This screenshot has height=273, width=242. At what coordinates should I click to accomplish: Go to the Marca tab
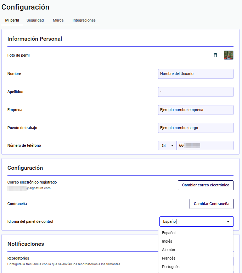(x=58, y=21)
